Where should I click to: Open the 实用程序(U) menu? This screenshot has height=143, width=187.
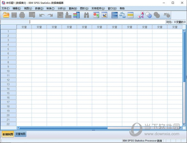click(x=98, y=8)
